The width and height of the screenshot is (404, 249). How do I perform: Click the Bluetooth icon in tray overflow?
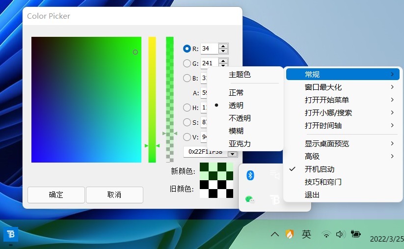(250, 175)
